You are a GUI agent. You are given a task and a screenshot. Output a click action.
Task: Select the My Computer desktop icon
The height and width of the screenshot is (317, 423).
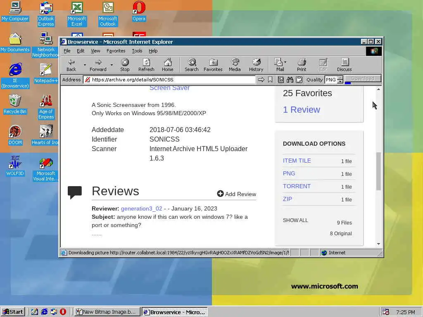pyautogui.click(x=15, y=11)
